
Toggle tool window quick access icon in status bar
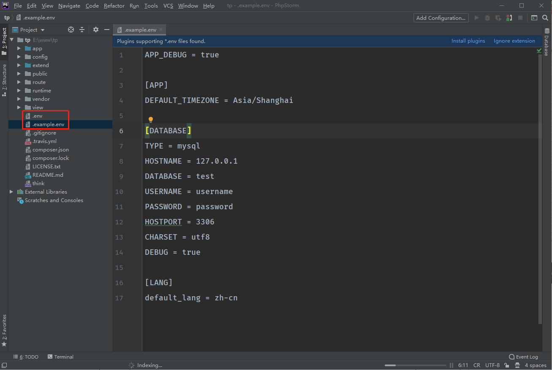3,365
